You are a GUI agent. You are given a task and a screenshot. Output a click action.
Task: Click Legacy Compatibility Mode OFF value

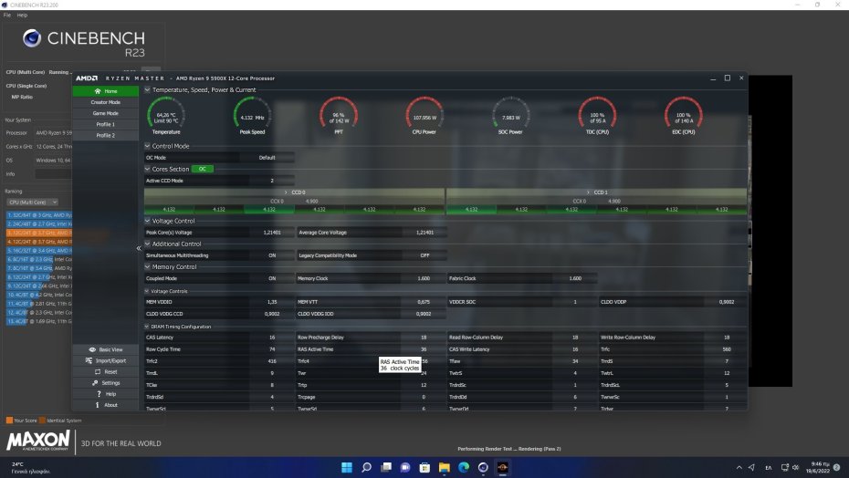[424, 255]
